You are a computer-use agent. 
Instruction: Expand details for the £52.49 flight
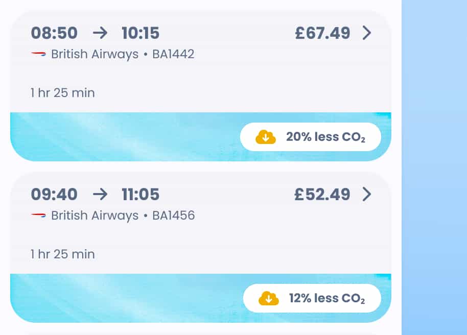(366, 194)
